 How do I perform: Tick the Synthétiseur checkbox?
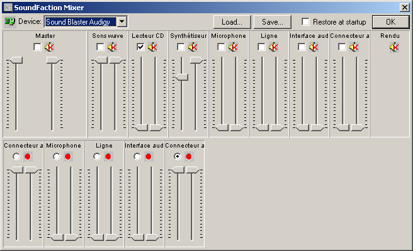[x=181, y=47]
